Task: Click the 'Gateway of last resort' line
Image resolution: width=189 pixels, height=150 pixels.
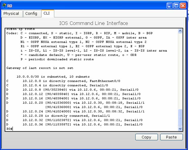Action: [40, 68]
